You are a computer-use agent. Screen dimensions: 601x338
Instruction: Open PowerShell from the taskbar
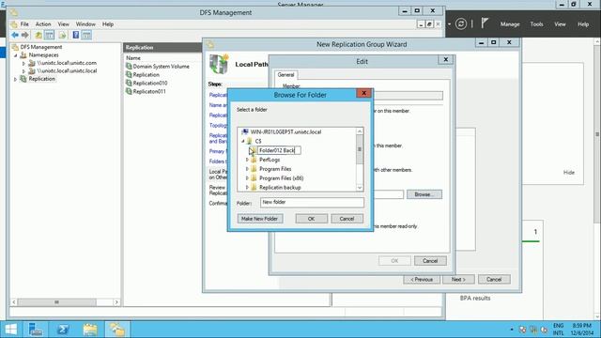[63, 330]
